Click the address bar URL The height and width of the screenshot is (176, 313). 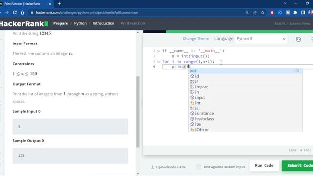[87, 12]
